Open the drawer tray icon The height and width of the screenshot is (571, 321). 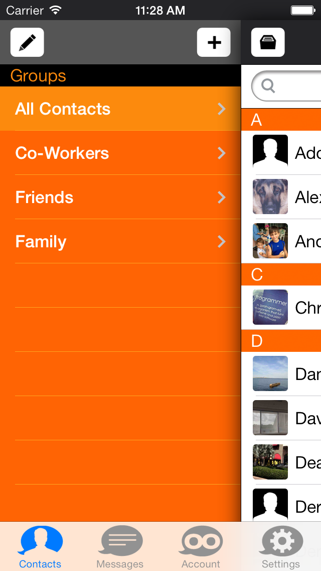(x=268, y=42)
